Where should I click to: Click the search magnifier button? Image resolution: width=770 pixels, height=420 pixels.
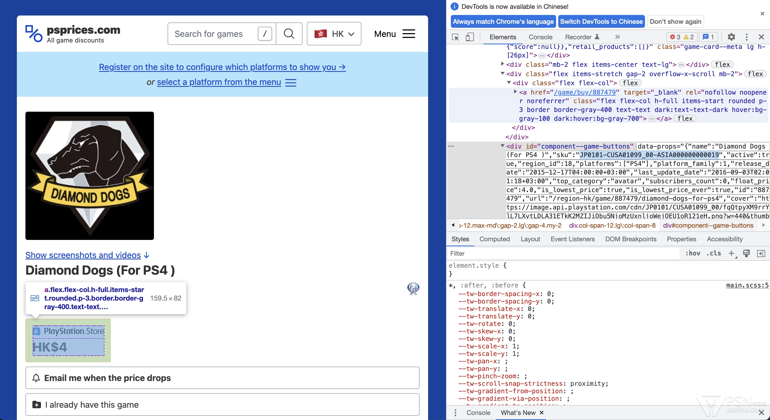pyautogui.click(x=289, y=34)
